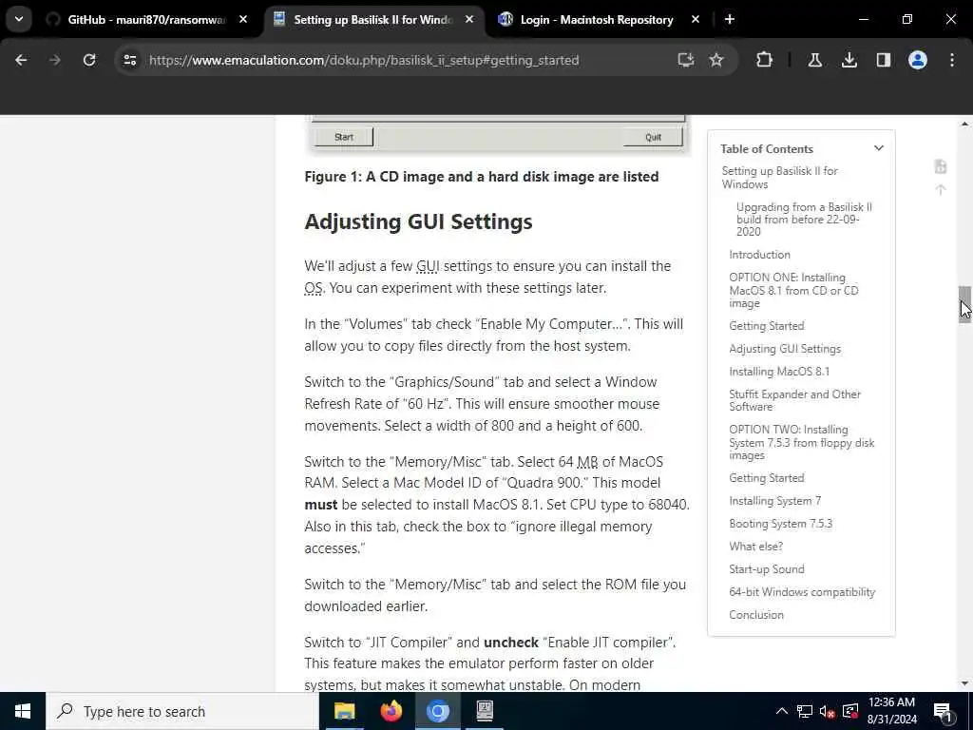Click the Quit button in Figure 1 image

tap(653, 137)
